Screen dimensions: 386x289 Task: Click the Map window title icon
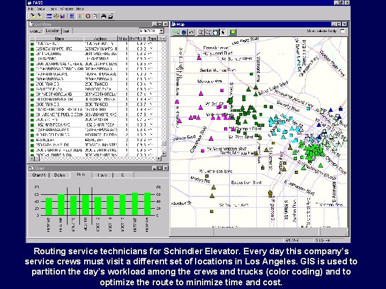pyautogui.click(x=174, y=24)
